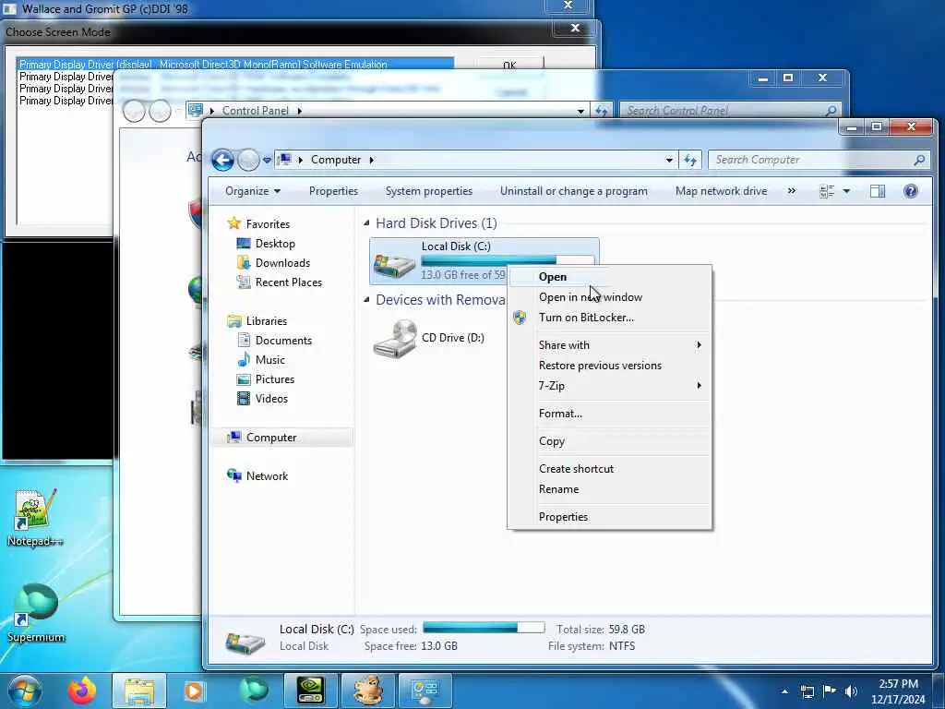The width and height of the screenshot is (945, 709).
Task: Open the Organize dropdown menu
Action: [253, 191]
